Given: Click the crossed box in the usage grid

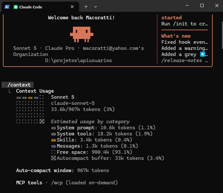Looking at the screenshot, I should 42,121.
